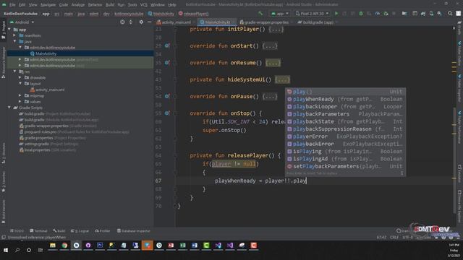Click the Collapse All icon in Project panel

click(x=130, y=22)
